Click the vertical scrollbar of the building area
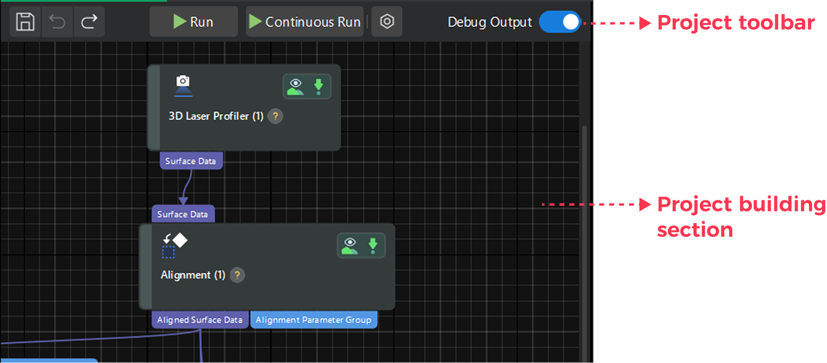The image size is (827, 363). click(585, 243)
